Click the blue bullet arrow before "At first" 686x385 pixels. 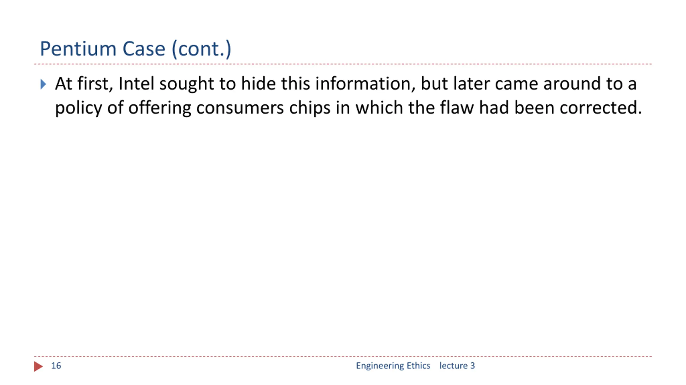(43, 84)
